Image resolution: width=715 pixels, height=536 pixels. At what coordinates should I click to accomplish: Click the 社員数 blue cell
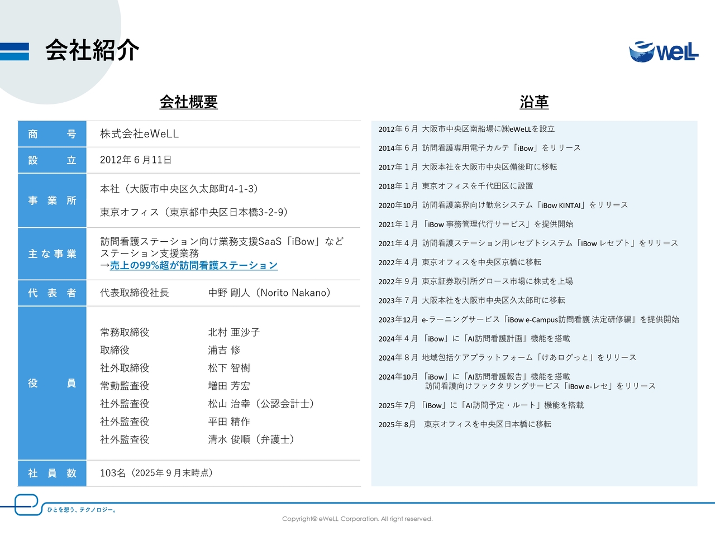pos(52,473)
